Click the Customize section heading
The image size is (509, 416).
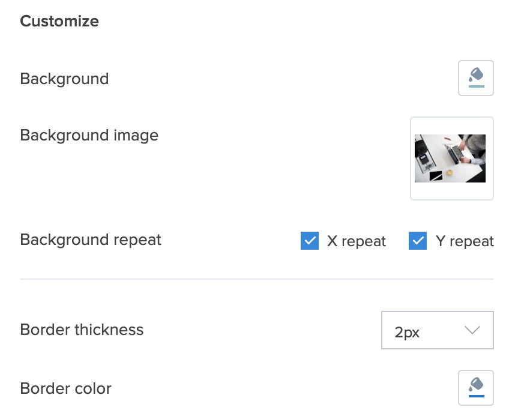coord(59,21)
